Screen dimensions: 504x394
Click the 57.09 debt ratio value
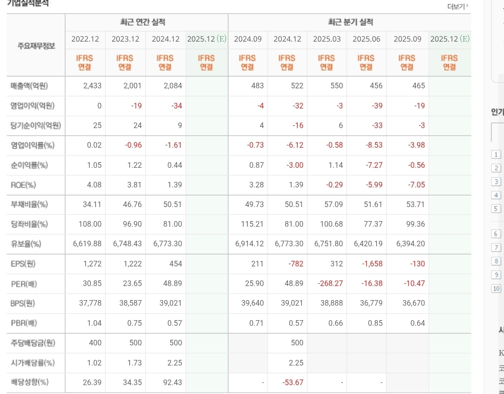click(x=334, y=204)
